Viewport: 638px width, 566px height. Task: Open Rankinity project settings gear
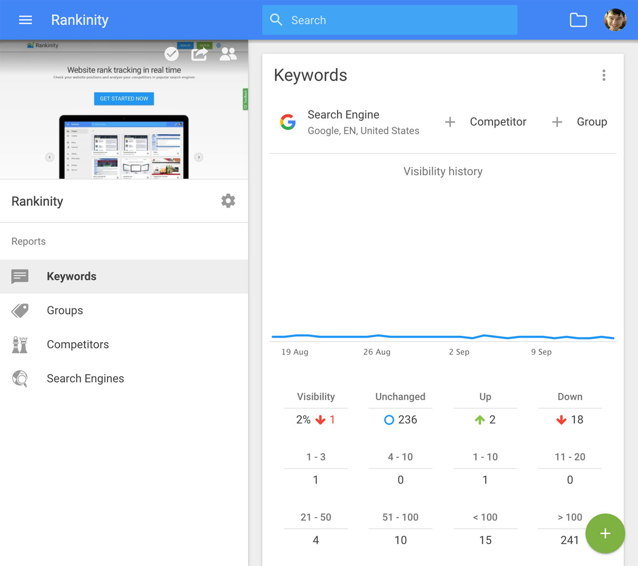(x=228, y=201)
